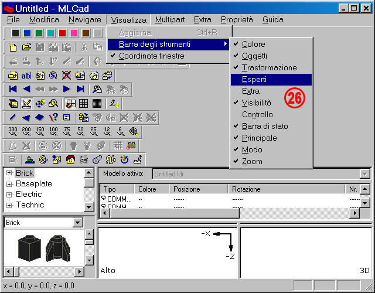375x293 pixels.
Task: Expand the Brick tree node
Action: (9, 173)
